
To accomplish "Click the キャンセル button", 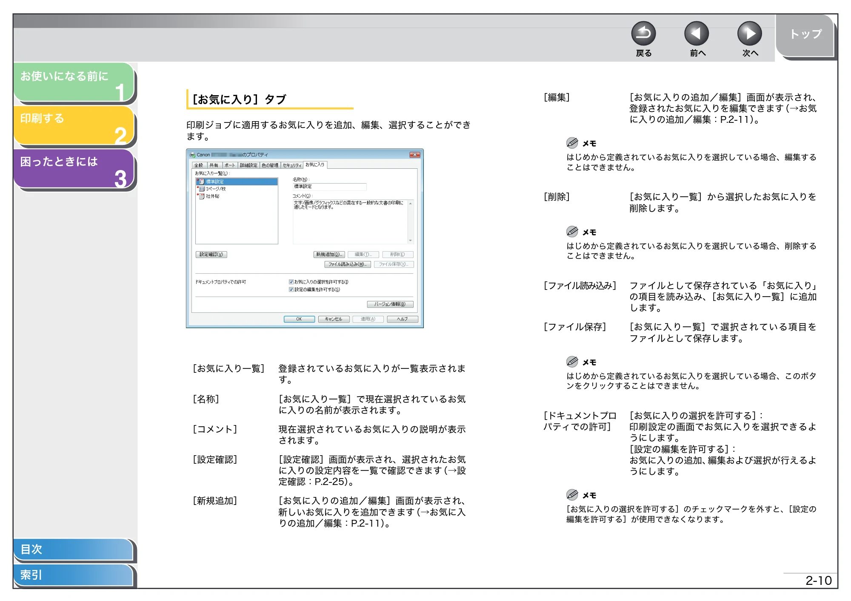I will [334, 319].
